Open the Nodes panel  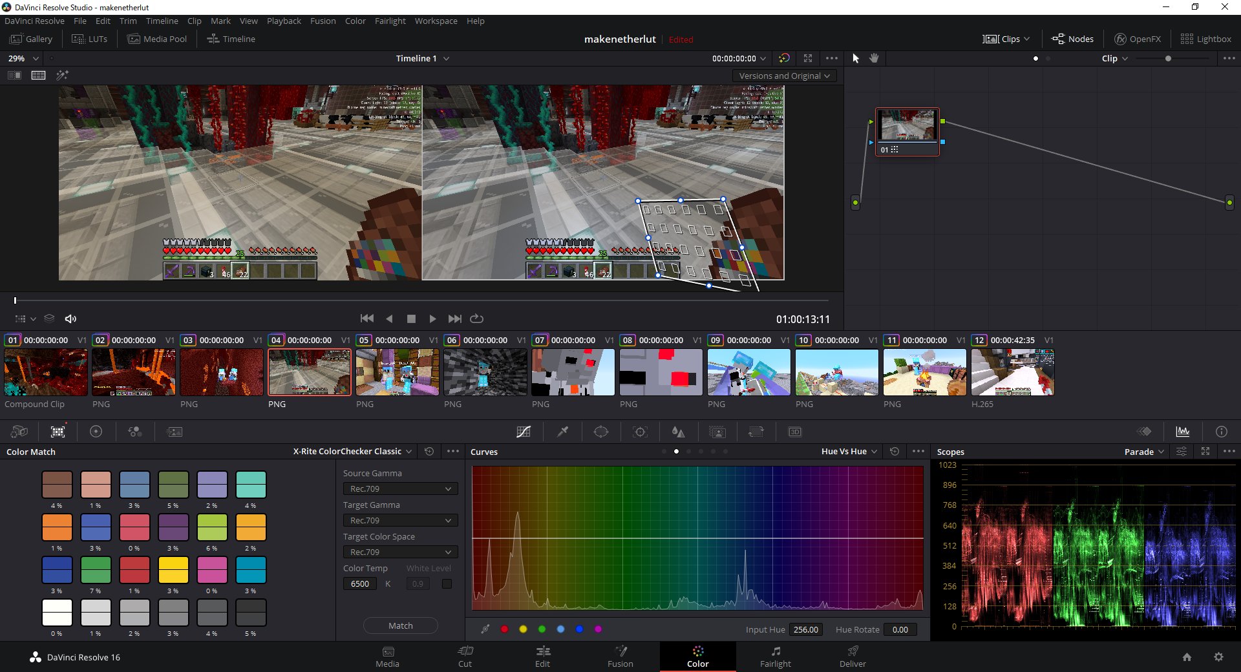[1072, 38]
